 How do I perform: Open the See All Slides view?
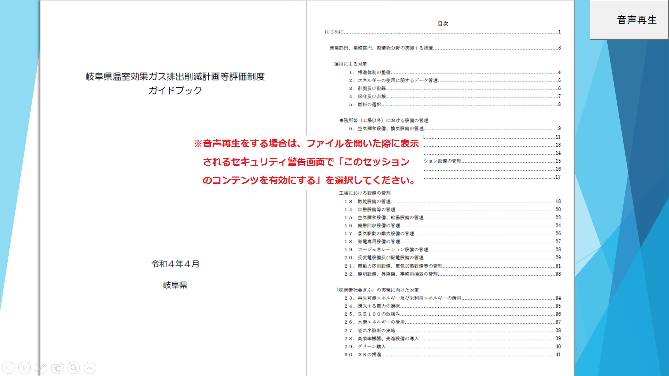(x=57, y=367)
